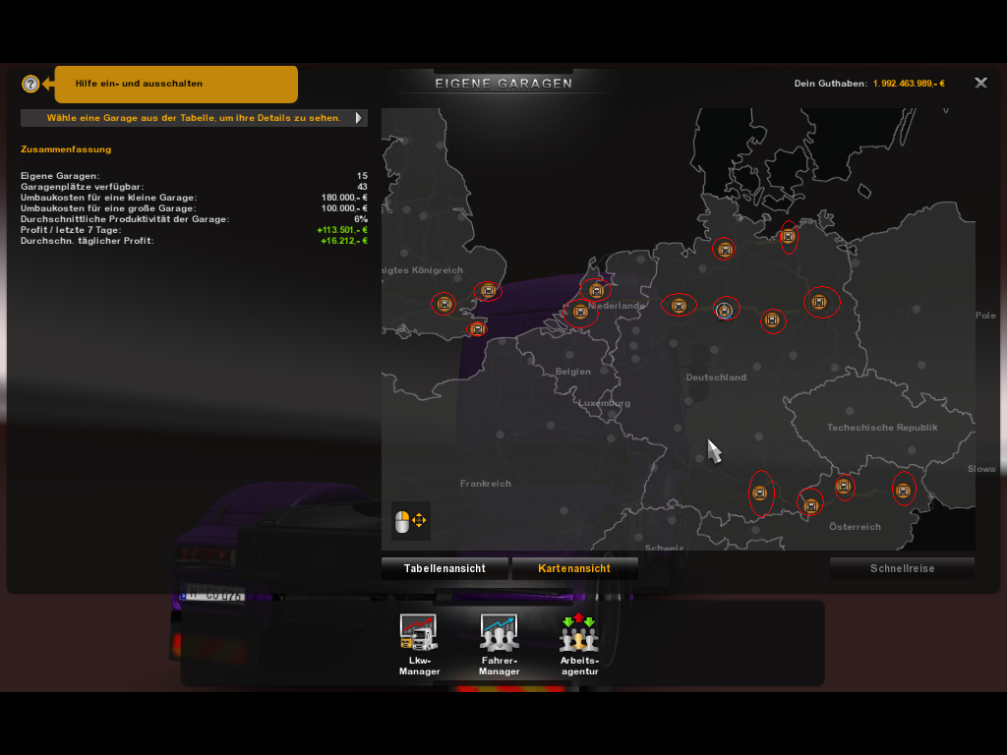Select the garage icon on the southern English coast

pos(477,328)
